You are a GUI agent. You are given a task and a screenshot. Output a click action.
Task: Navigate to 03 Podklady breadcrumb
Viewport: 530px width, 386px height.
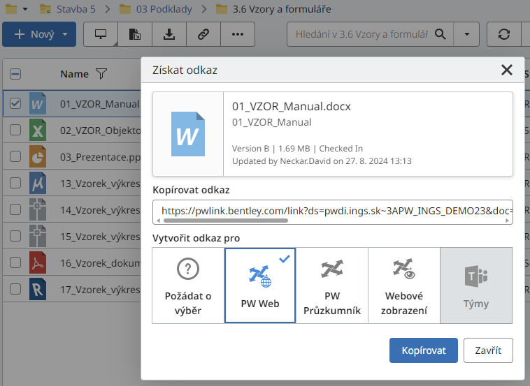tap(164, 9)
